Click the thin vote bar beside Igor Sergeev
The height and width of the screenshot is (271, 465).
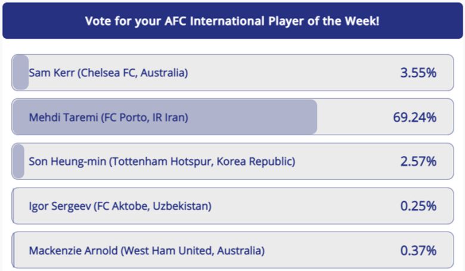point(13,206)
